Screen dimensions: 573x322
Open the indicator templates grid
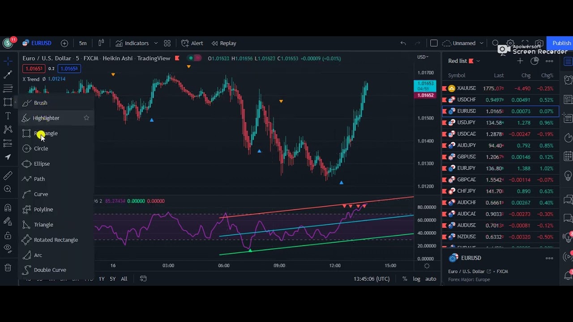point(167,43)
